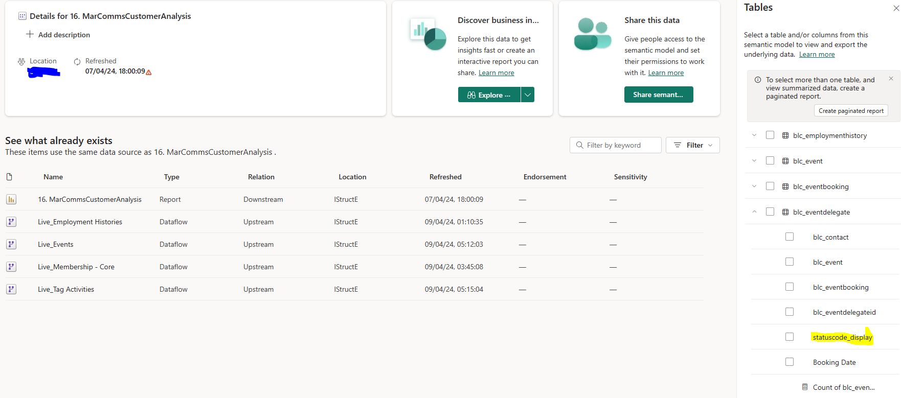This screenshot has height=398, width=901.
Task: Tick the statuscode_display column checkbox
Action: [790, 337]
